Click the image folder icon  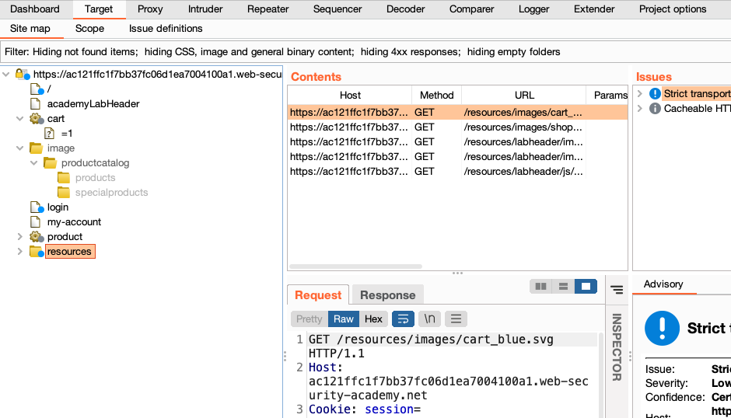[x=37, y=148]
